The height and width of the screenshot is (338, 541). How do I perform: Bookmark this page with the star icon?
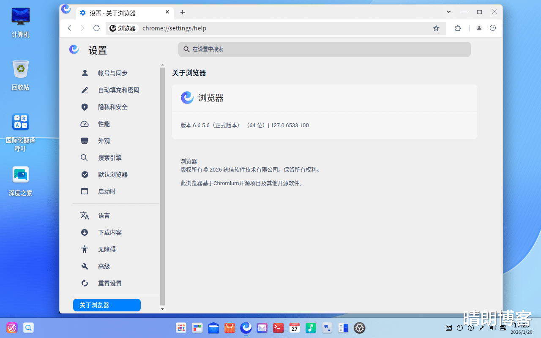(436, 28)
